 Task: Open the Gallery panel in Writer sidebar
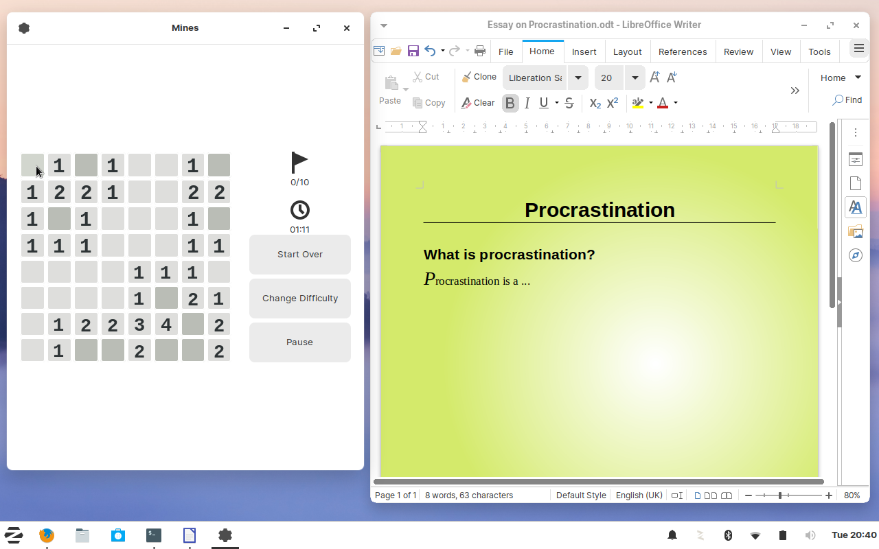pyautogui.click(x=856, y=231)
